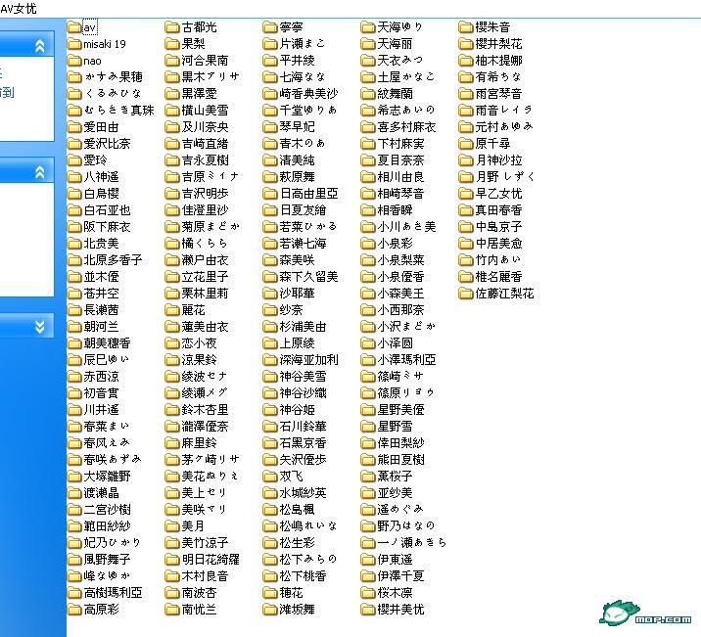The image size is (701, 637).
Task: Collapse the top task pane section
Action: pos(39,46)
